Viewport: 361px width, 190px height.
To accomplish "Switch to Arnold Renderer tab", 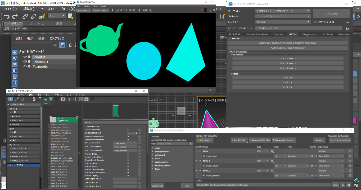I will tap(257, 34).
